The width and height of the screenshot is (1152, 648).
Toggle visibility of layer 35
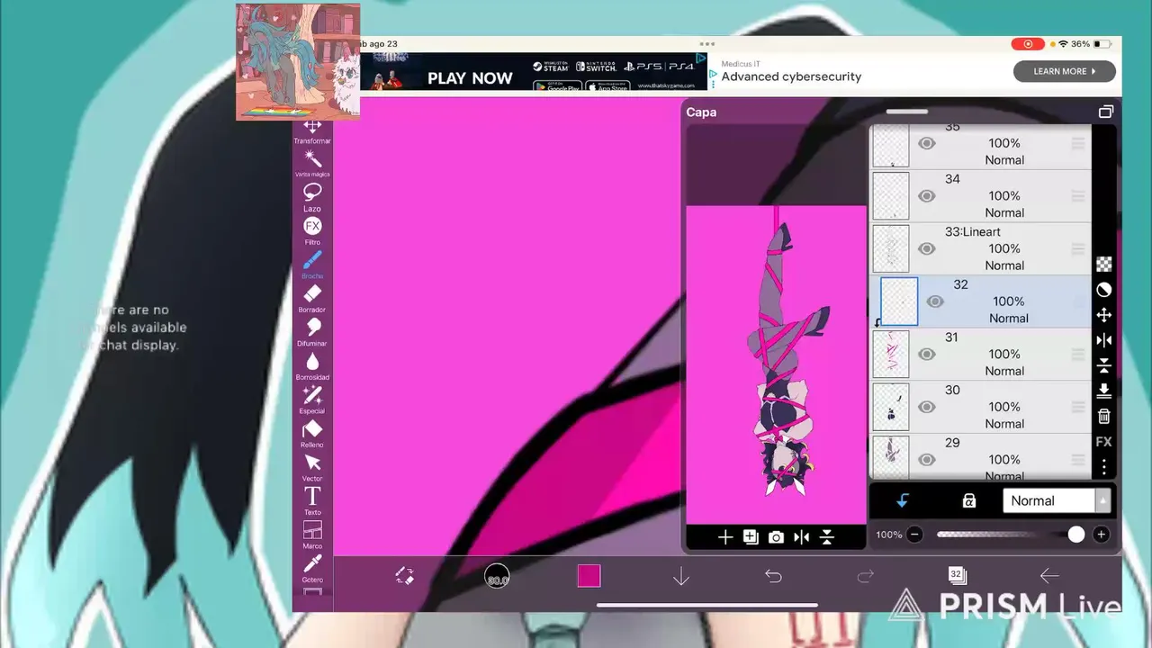pos(926,143)
